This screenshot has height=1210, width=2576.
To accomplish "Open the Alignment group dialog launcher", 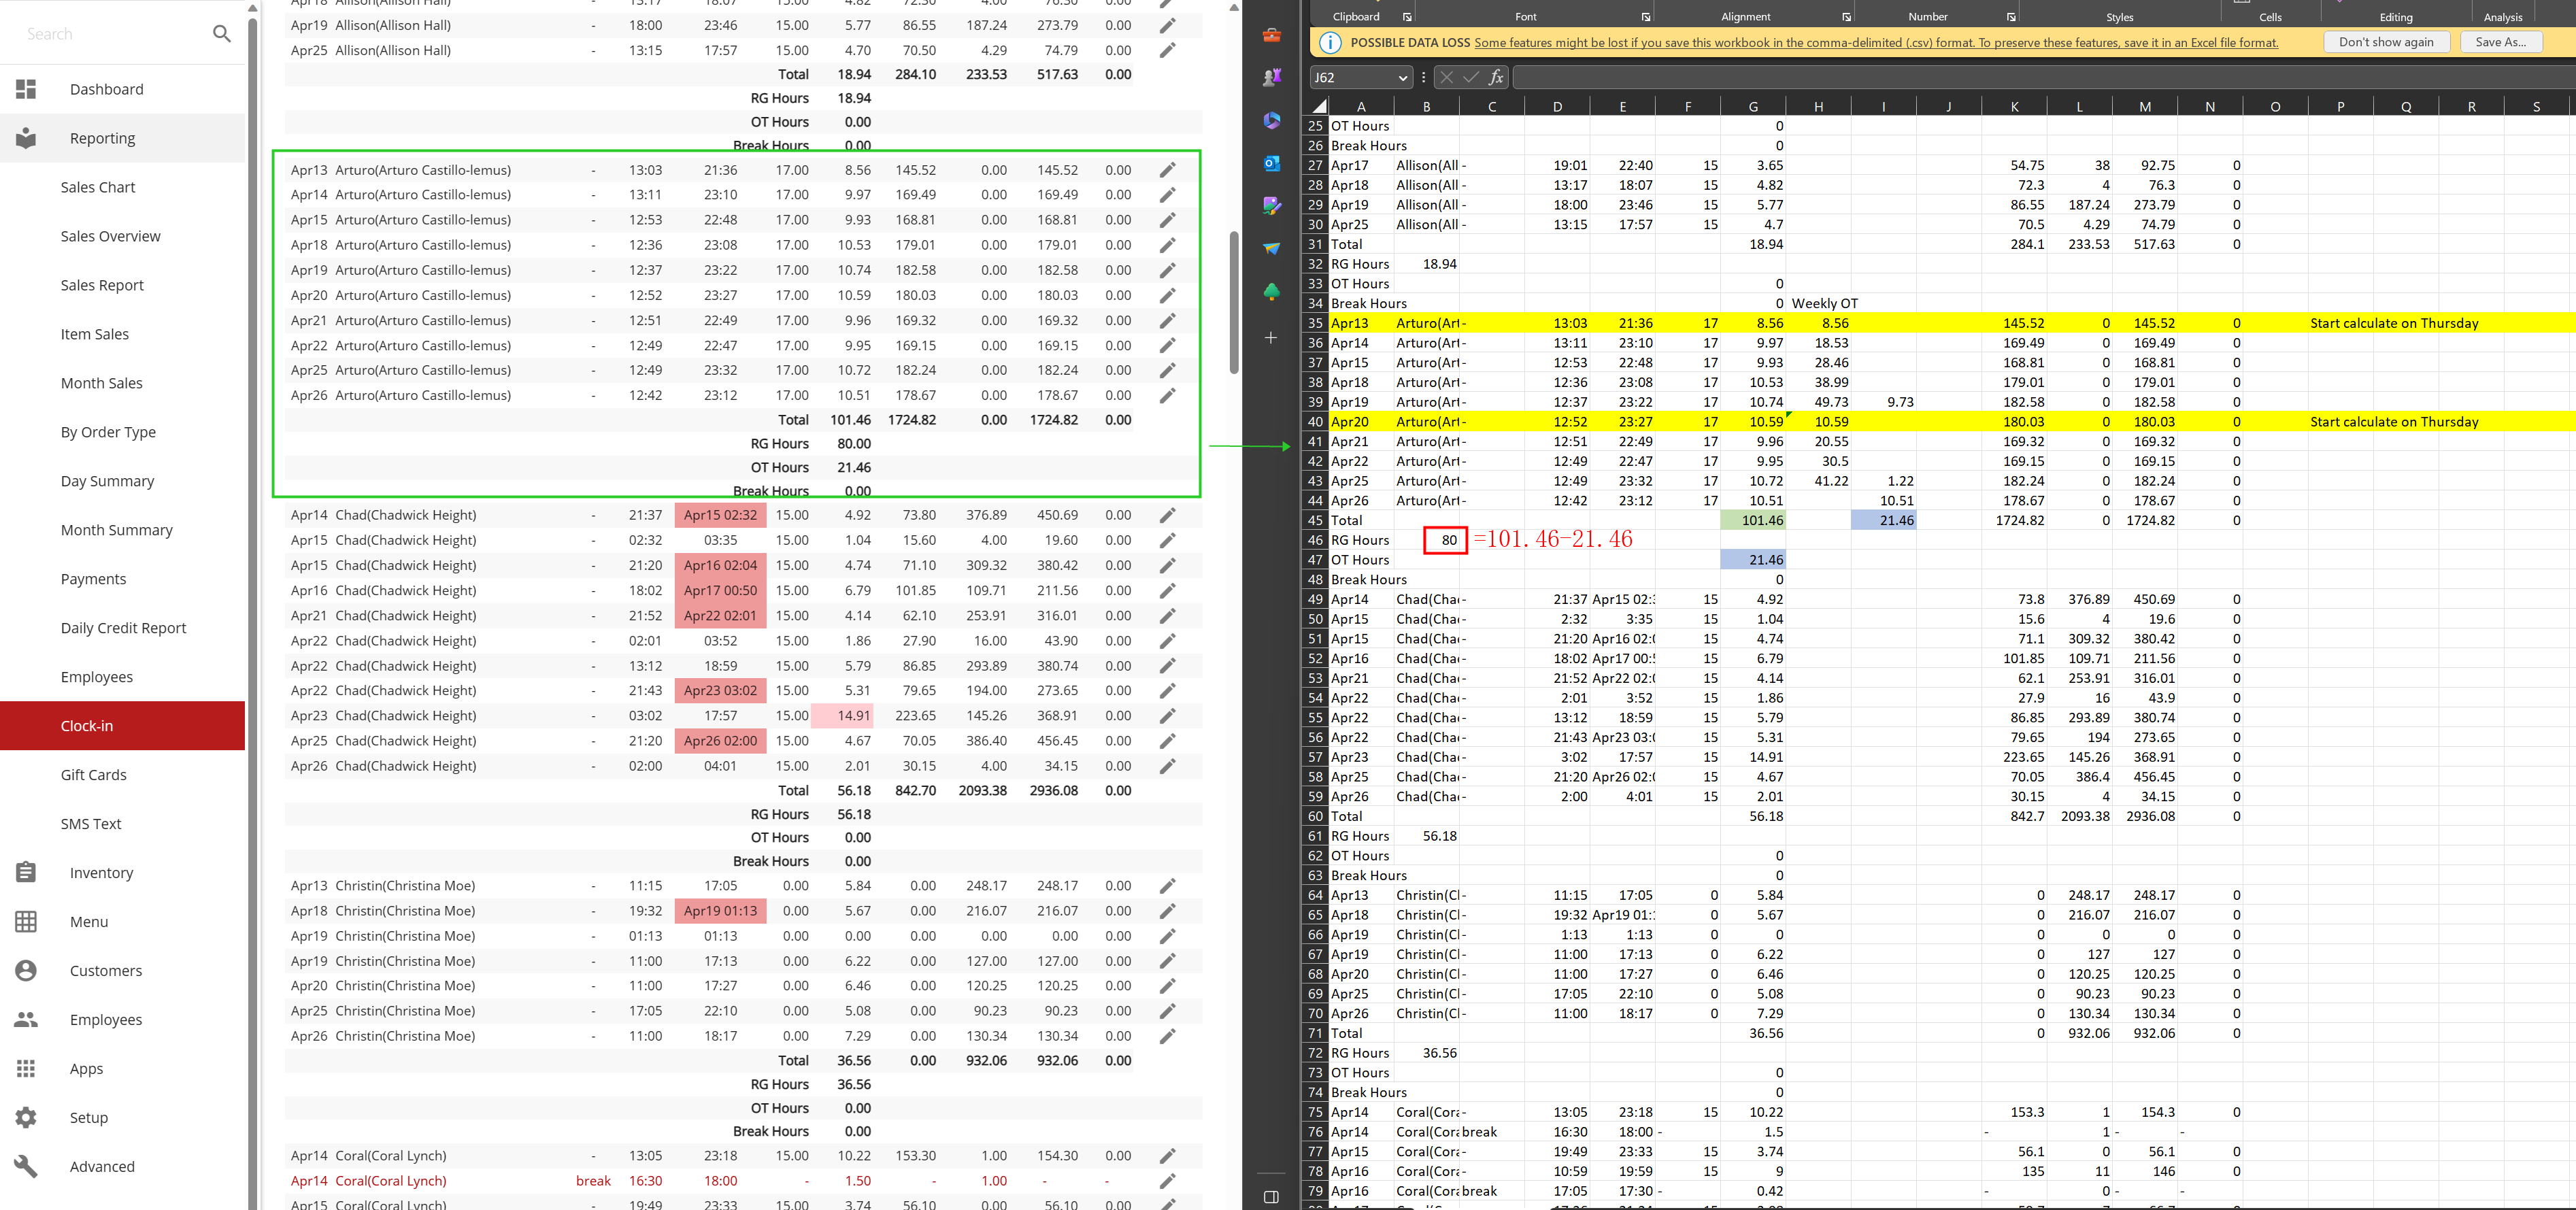I will click(1846, 17).
